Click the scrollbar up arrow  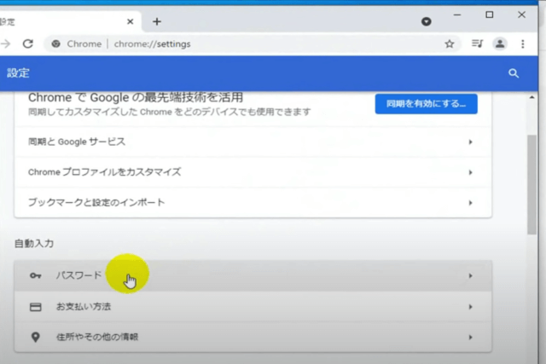[x=531, y=97]
